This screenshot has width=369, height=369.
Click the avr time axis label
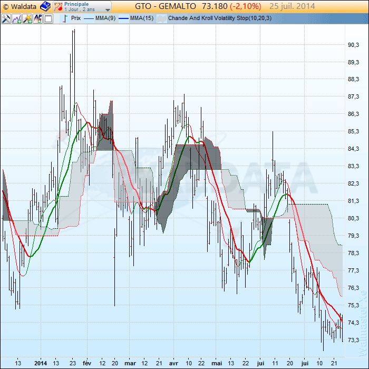click(173, 363)
